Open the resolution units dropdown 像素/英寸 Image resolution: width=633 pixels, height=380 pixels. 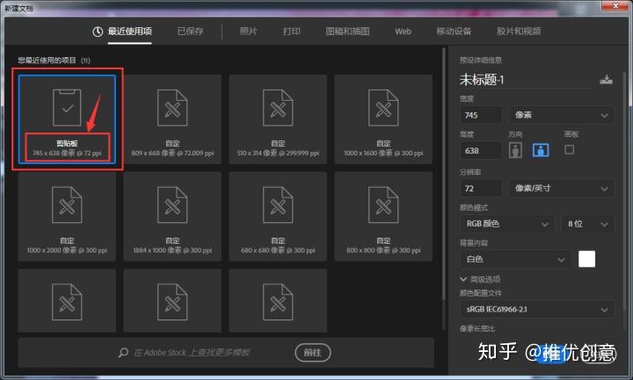[561, 188]
